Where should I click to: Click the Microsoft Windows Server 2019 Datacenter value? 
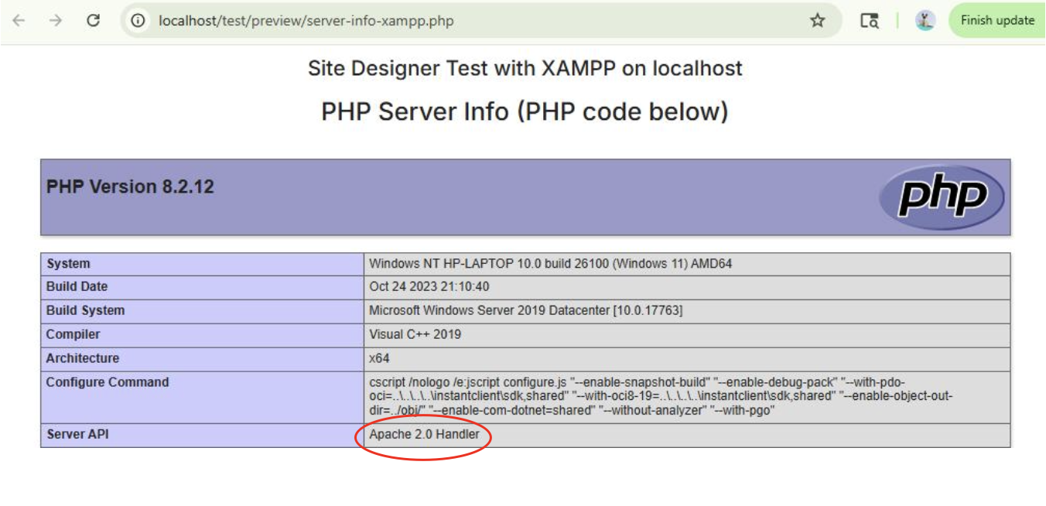[525, 311]
